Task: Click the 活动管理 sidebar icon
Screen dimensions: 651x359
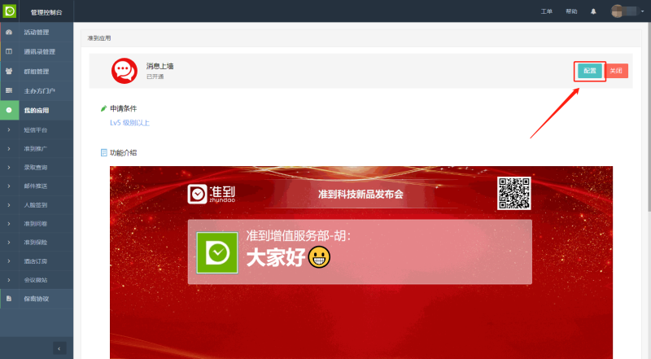Action: pos(9,33)
